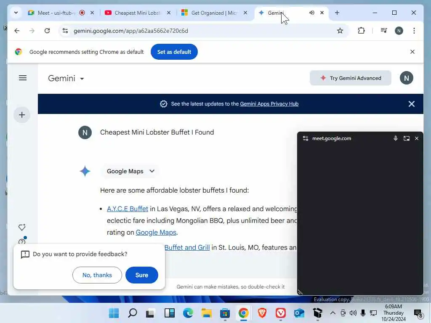431x323 pixels.
Task: Open Microsoft Store from taskbar
Action: [x=225, y=313]
